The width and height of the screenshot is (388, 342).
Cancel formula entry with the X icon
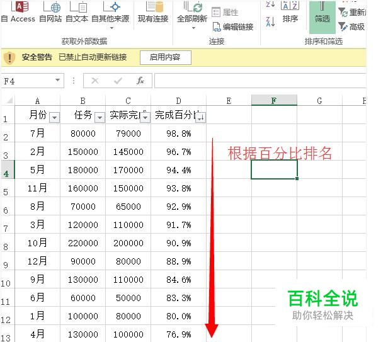pyautogui.click(x=95, y=81)
